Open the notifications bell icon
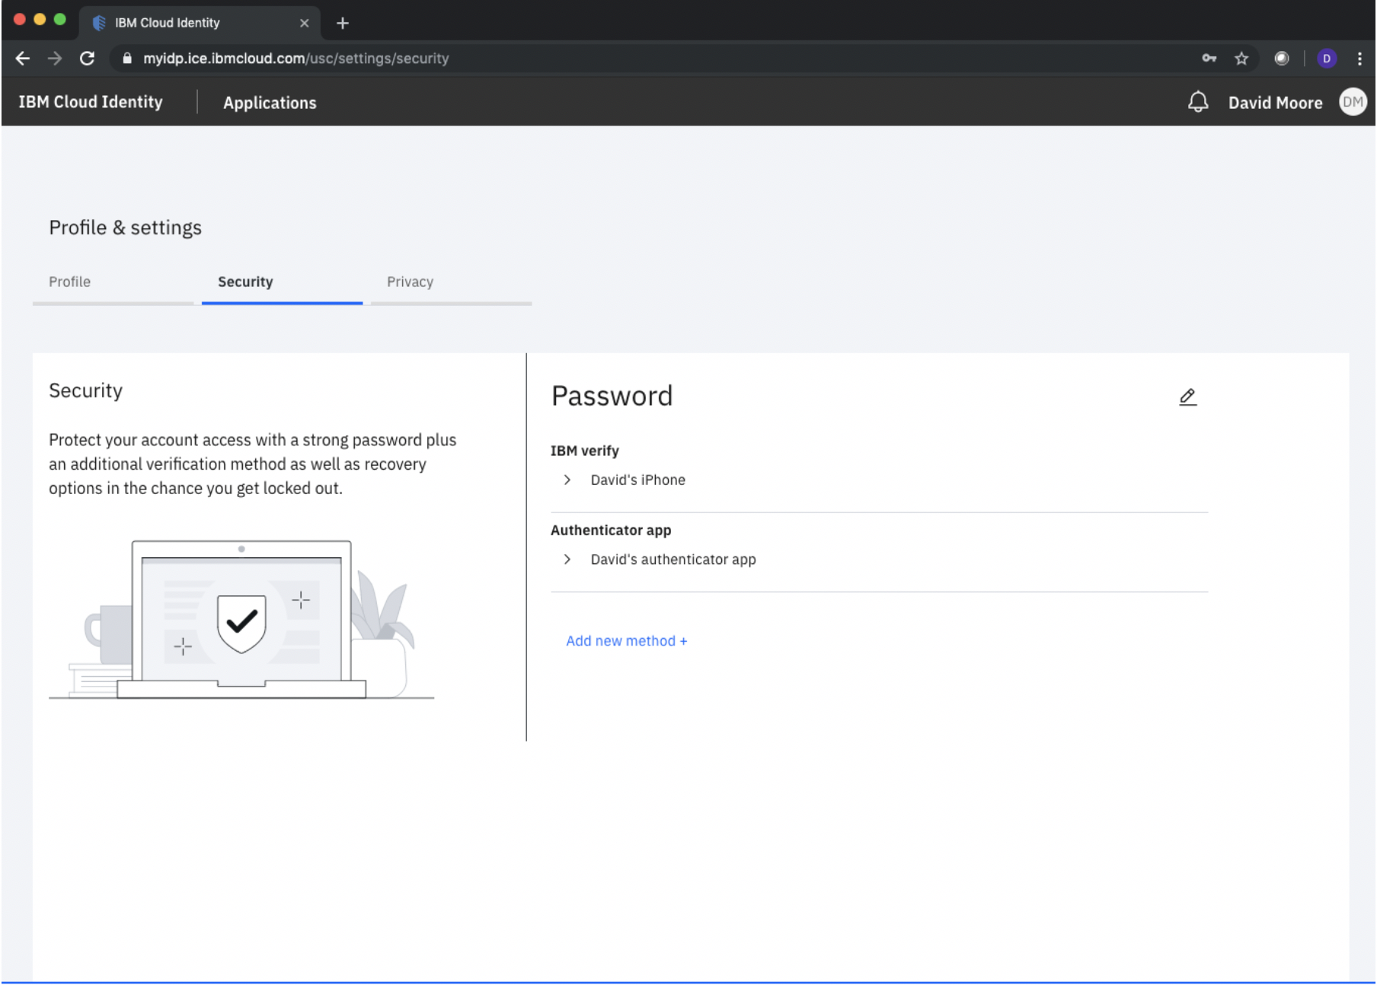 (x=1198, y=102)
